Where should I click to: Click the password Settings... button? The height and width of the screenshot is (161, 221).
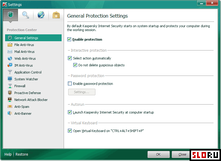[x=82, y=92]
